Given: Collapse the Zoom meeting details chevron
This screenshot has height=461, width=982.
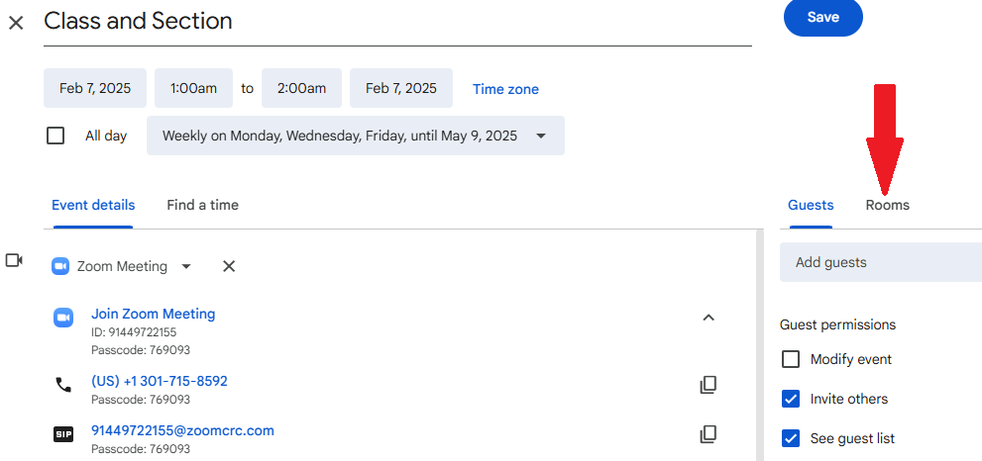Looking at the screenshot, I should (x=709, y=318).
